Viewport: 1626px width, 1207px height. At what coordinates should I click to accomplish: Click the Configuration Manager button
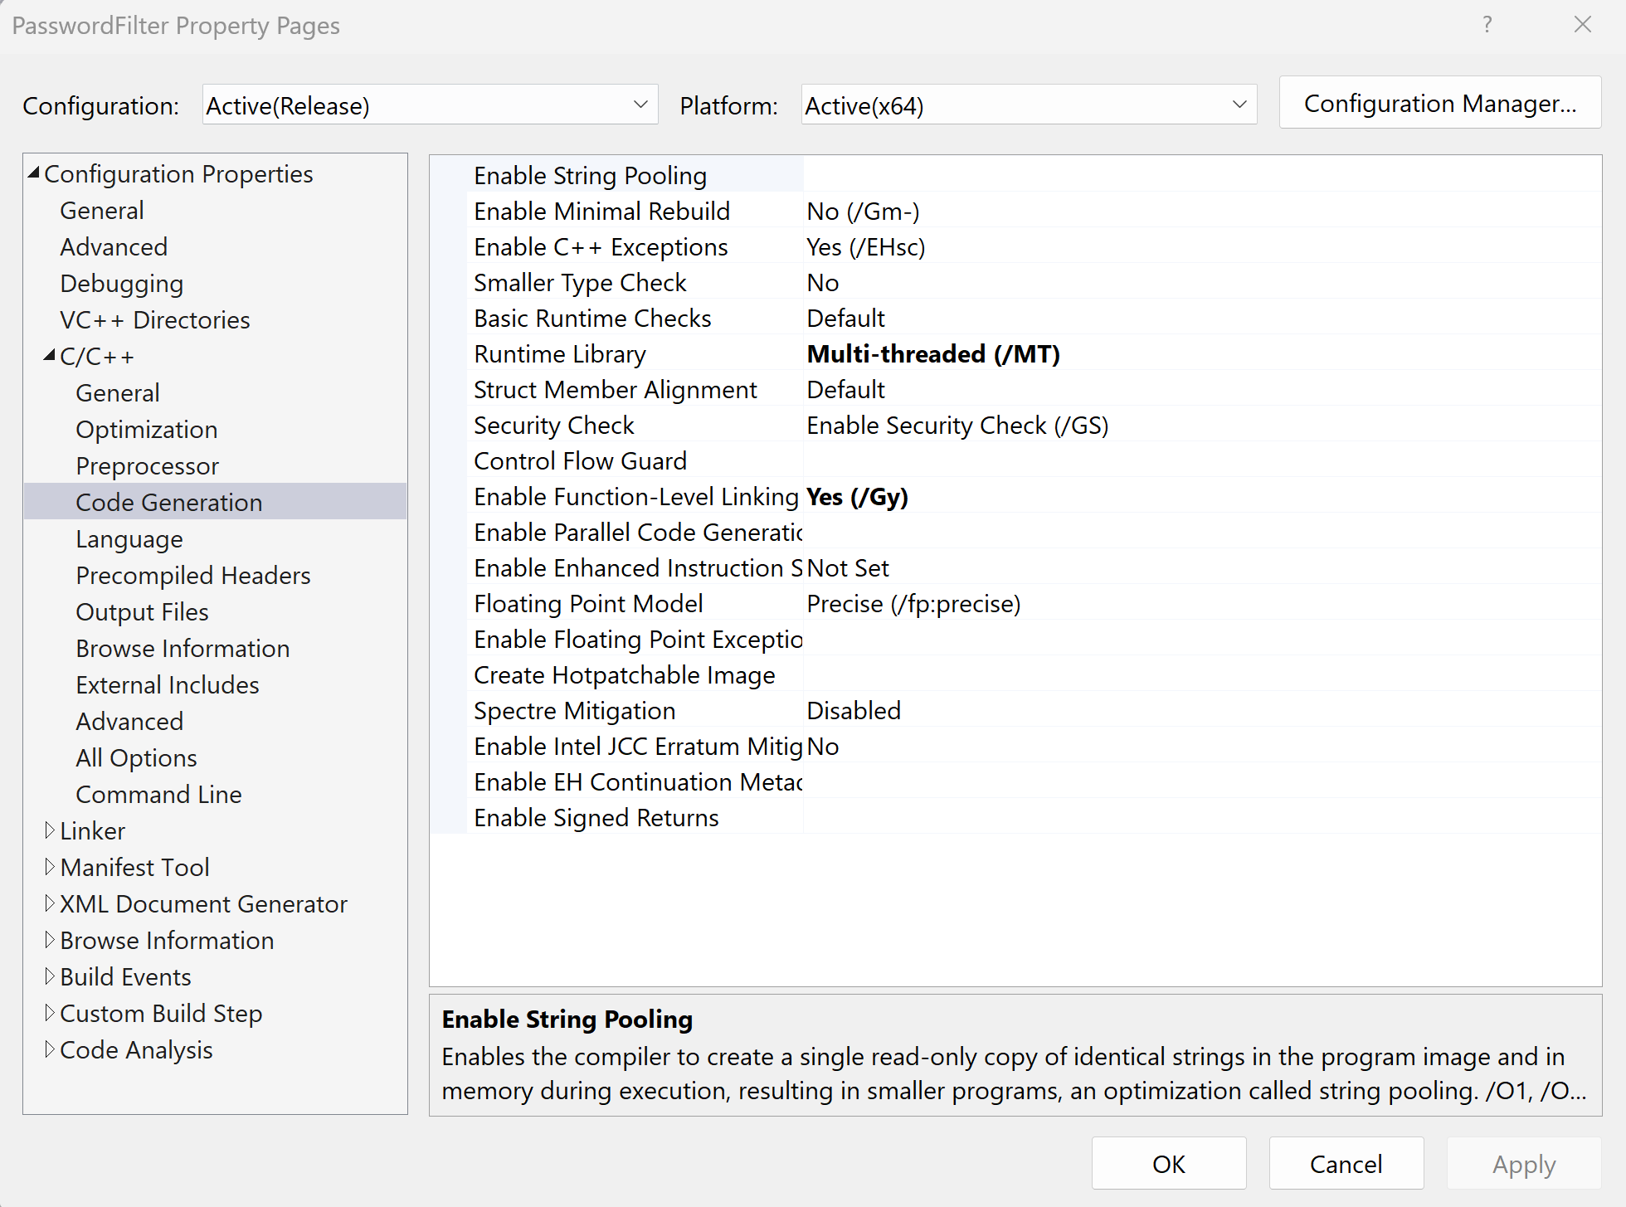point(1439,104)
